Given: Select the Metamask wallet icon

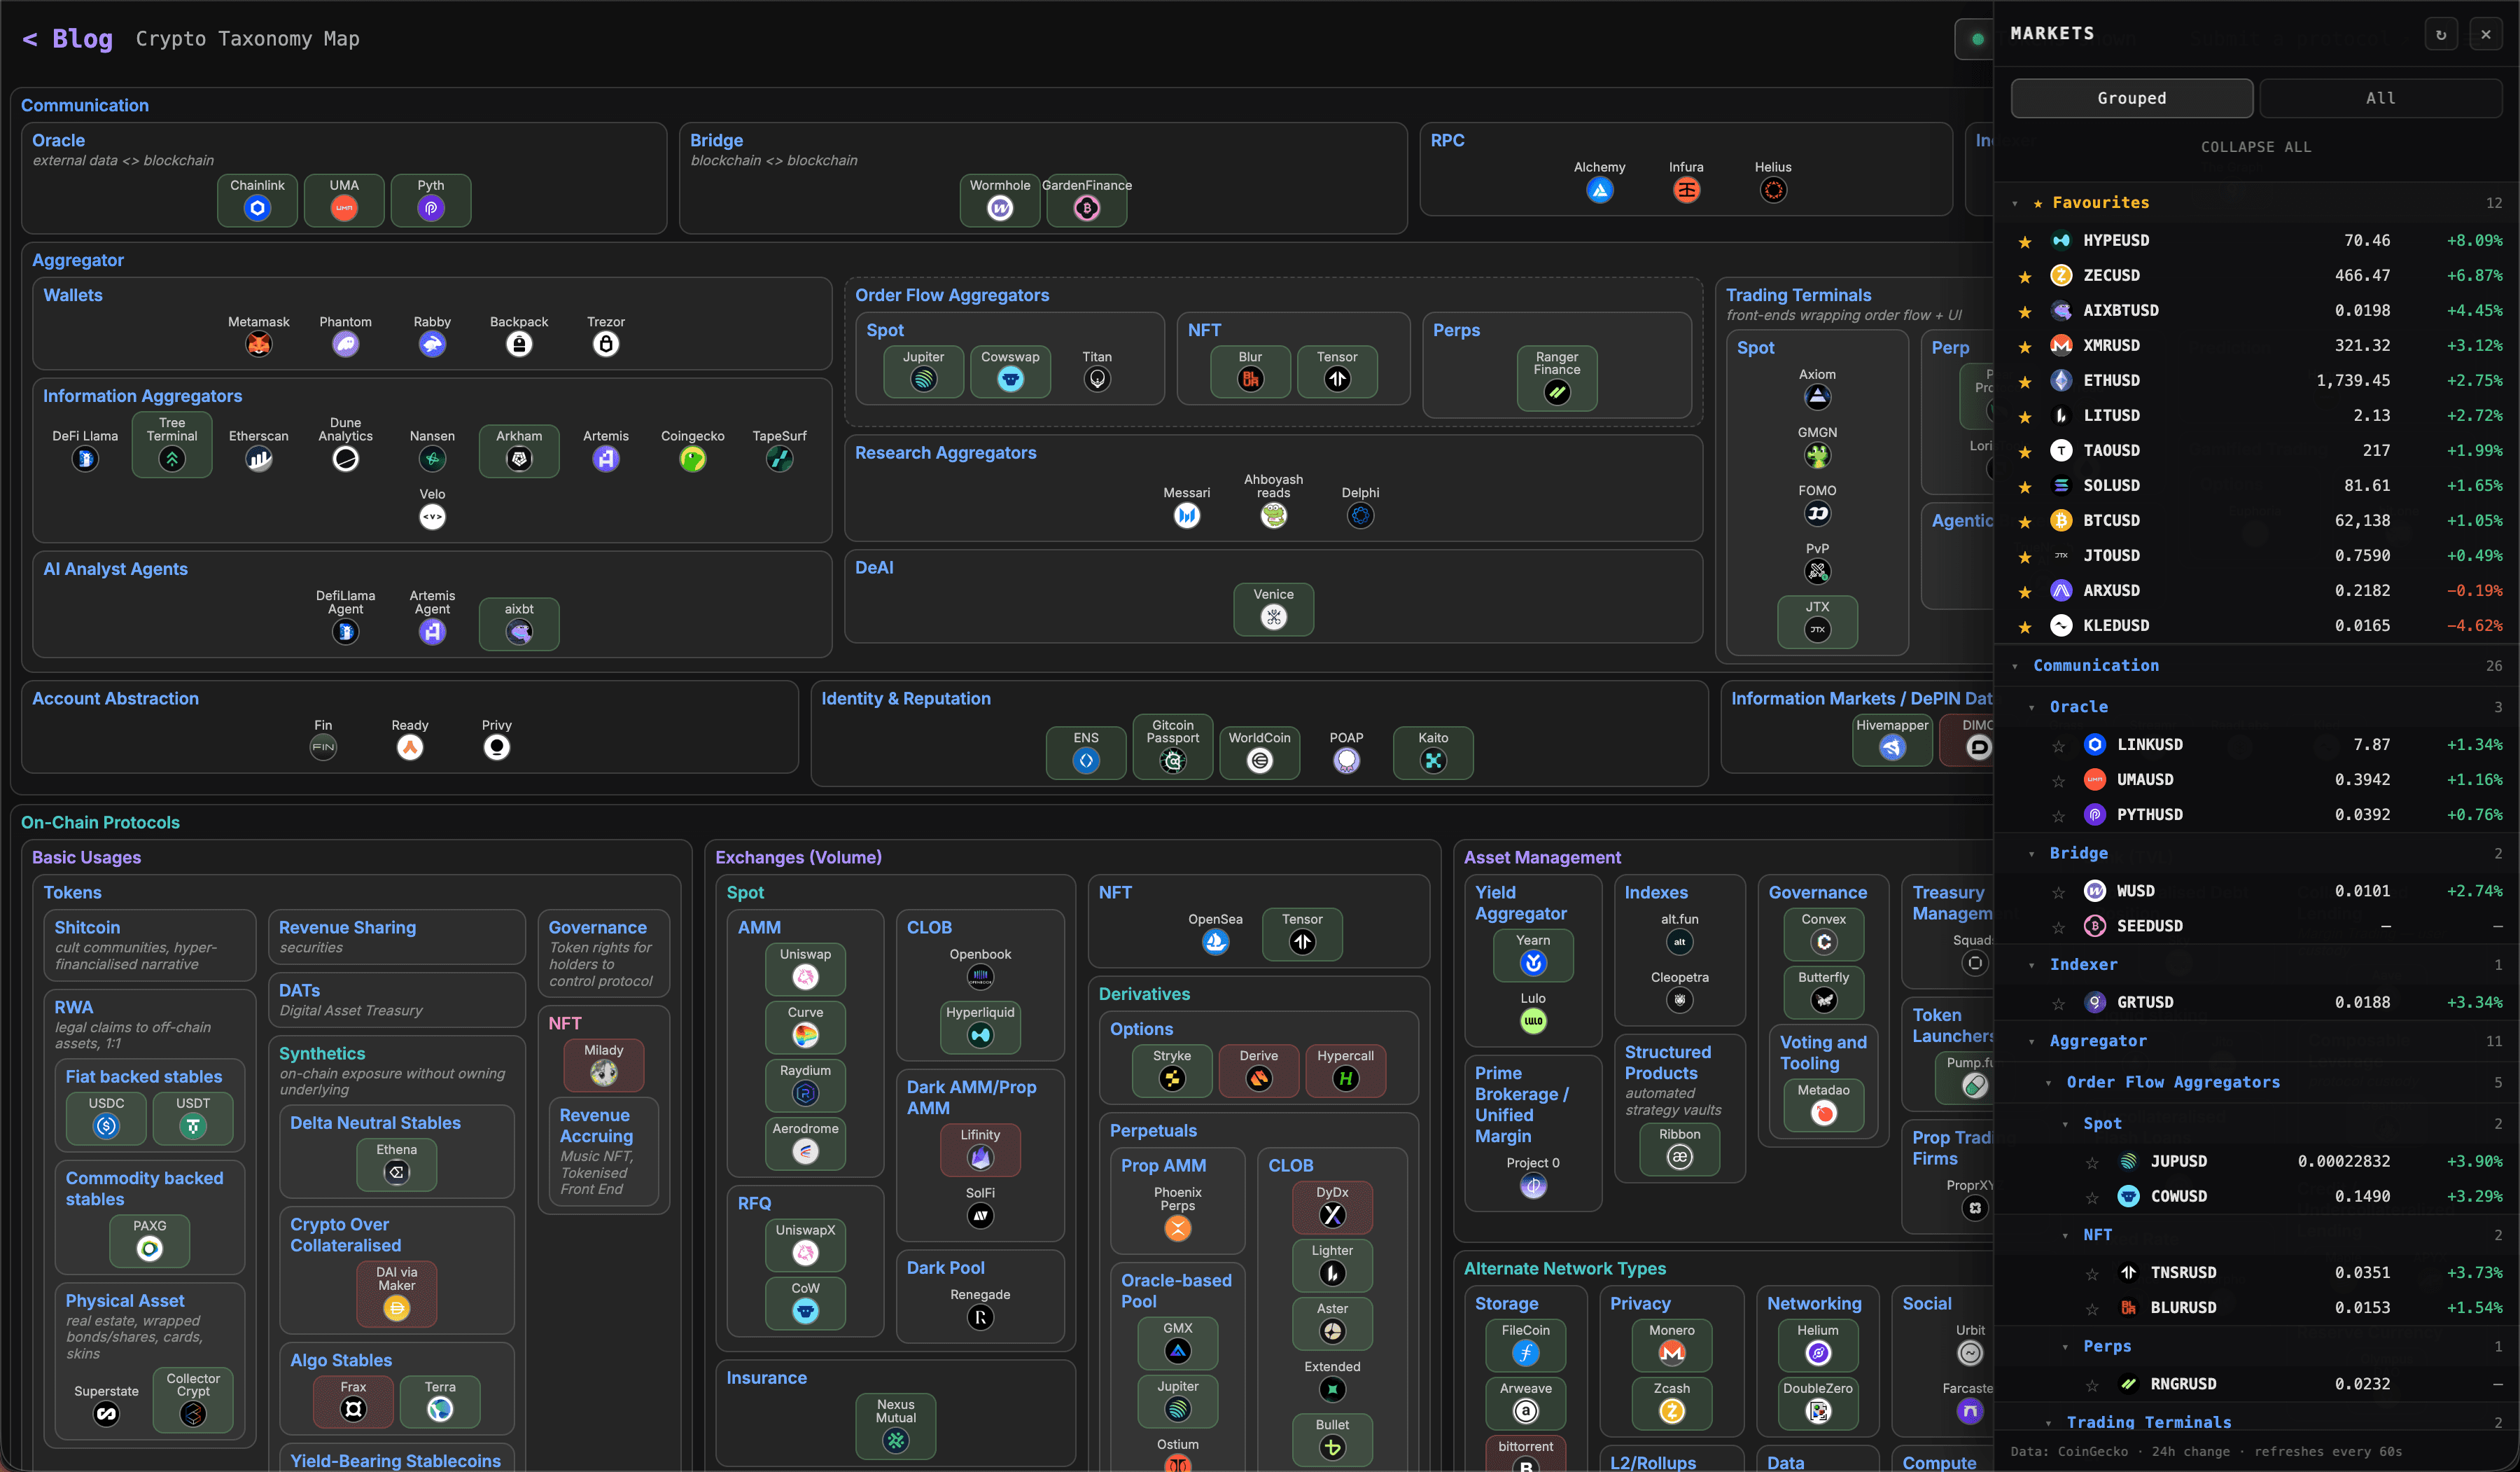Looking at the screenshot, I should click(258, 345).
